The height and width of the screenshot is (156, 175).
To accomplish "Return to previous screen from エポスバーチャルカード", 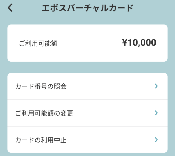I will [10, 8].
